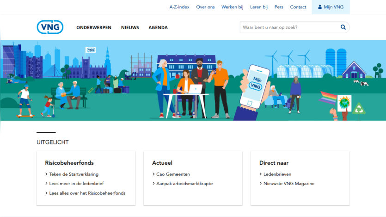Open the Contact page
The width and height of the screenshot is (386, 217).
(298, 7)
